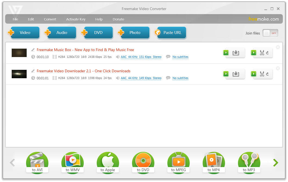Screen dimensions: 288x182
Task: Click subtitle bubble icon for Video Downloader
Action: pos(168,78)
